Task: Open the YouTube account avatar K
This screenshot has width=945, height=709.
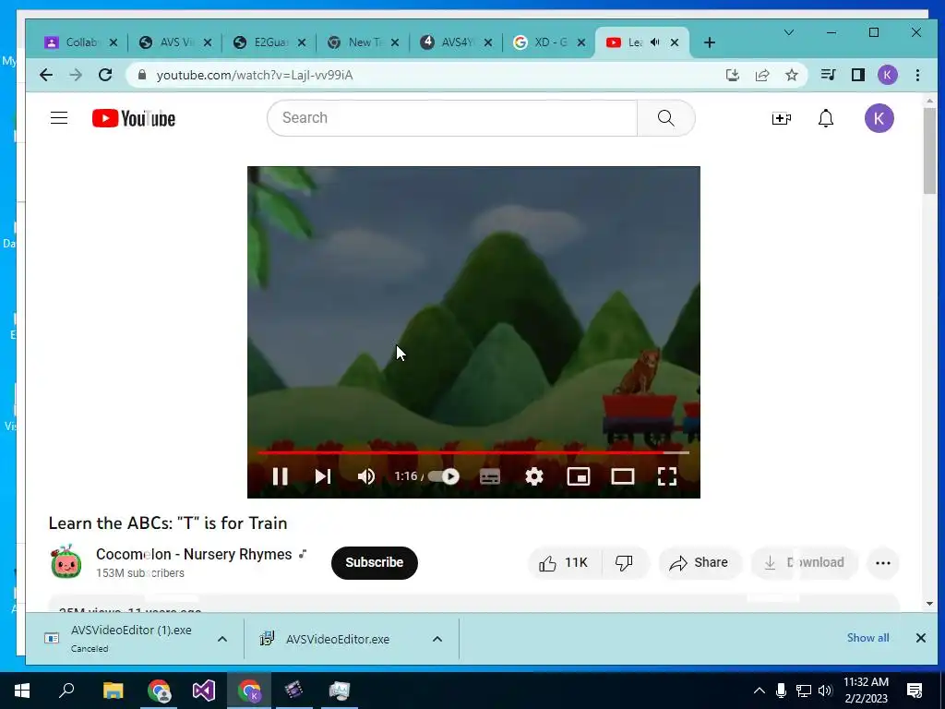Action: 879,118
